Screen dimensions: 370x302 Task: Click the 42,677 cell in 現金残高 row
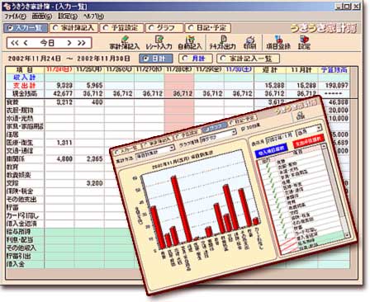[59, 93]
